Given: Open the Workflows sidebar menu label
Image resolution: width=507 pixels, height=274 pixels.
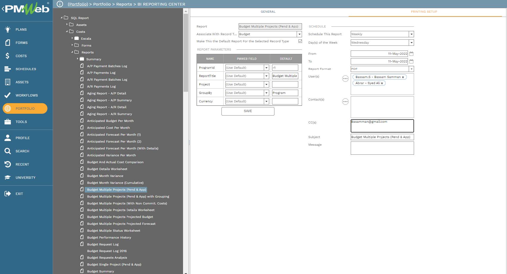Looking at the screenshot, I should point(26,95).
